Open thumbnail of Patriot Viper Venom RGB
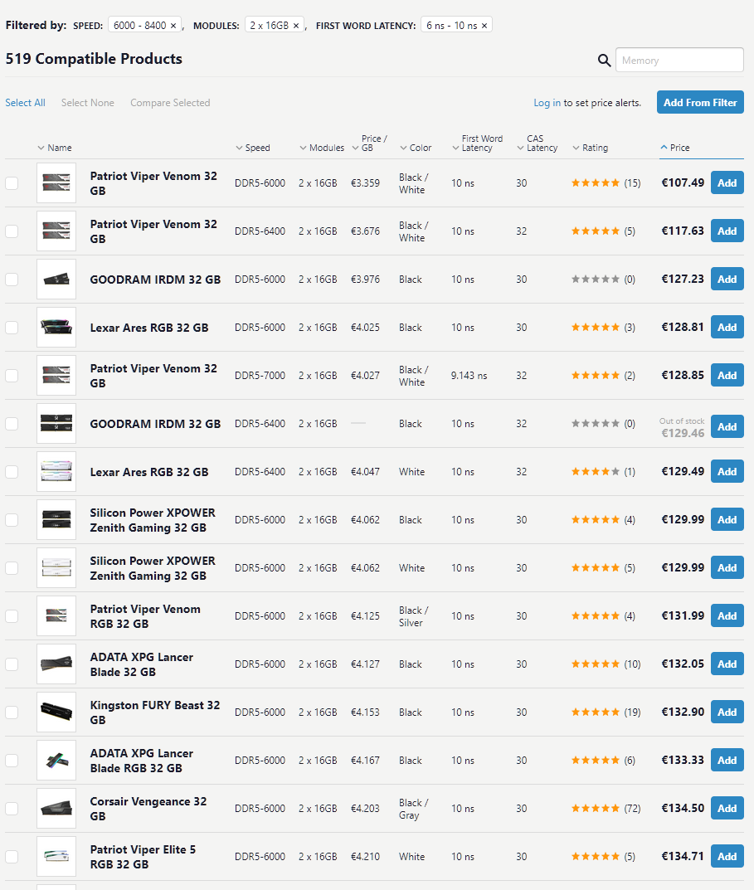This screenshot has height=890, width=754. pyautogui.click(x=56, y=615)
